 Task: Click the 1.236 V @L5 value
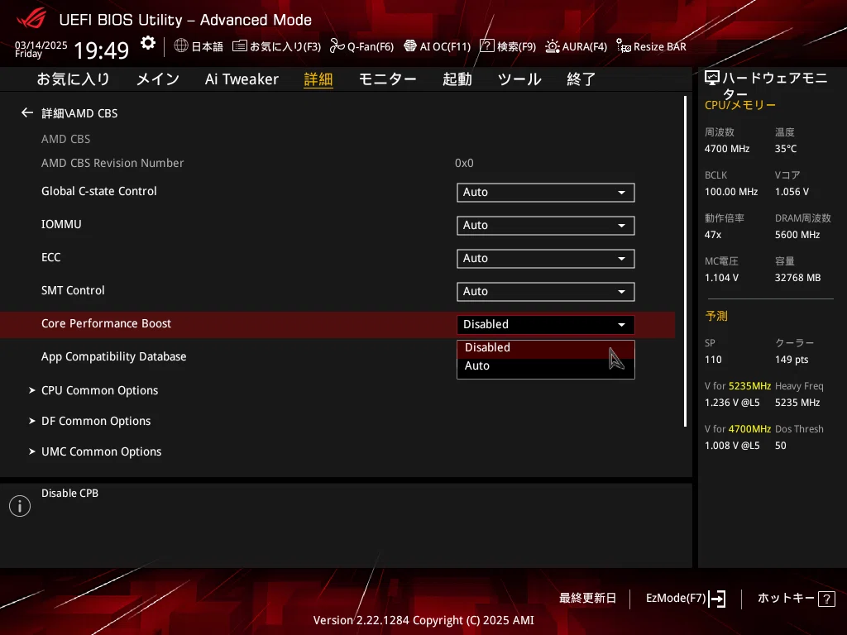[732, 403]
